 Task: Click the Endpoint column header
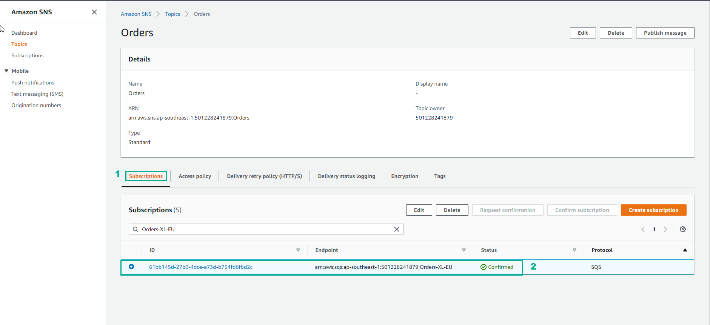(327, 250)
